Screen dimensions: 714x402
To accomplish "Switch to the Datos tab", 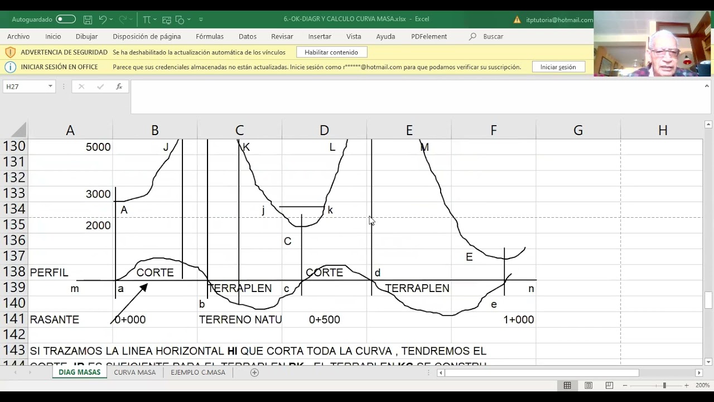I will coord(248,36).
